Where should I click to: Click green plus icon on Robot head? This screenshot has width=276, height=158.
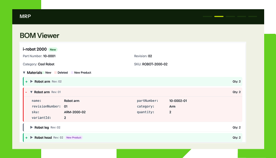[x=26, y=138]
